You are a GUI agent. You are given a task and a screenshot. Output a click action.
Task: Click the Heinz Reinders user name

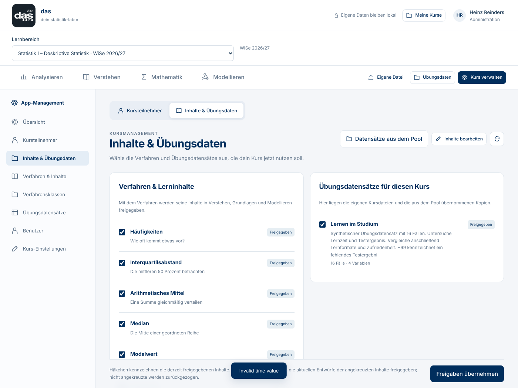[x=487, y=12]
